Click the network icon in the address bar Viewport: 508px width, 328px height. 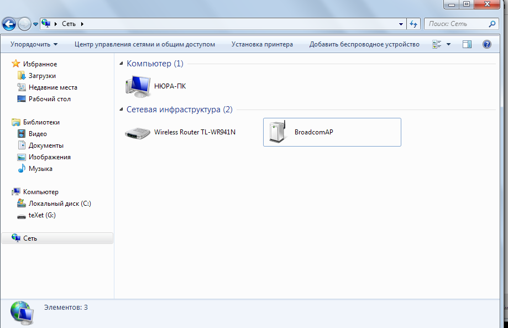point(46,24)
